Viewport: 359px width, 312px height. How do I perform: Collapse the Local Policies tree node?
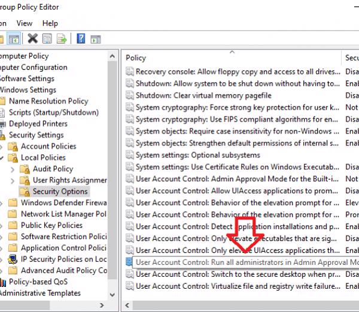click(2, 158)
